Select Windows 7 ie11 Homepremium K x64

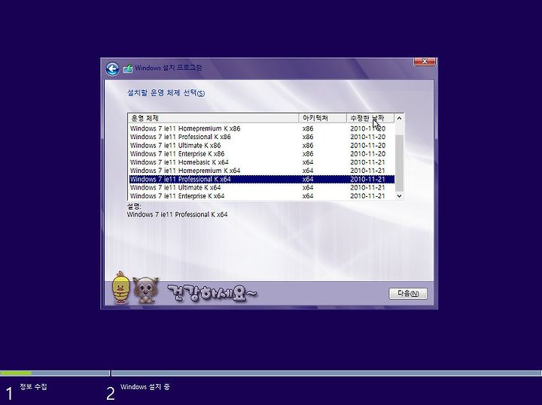click(262, 171)
